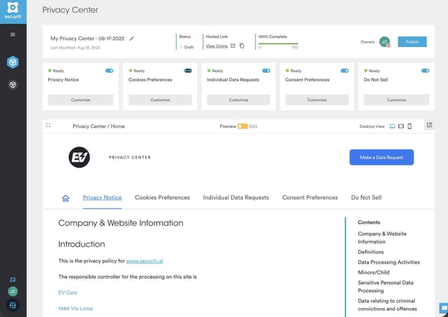Click the Draft status label
448x317 pixels.
(x=189, y=47)
